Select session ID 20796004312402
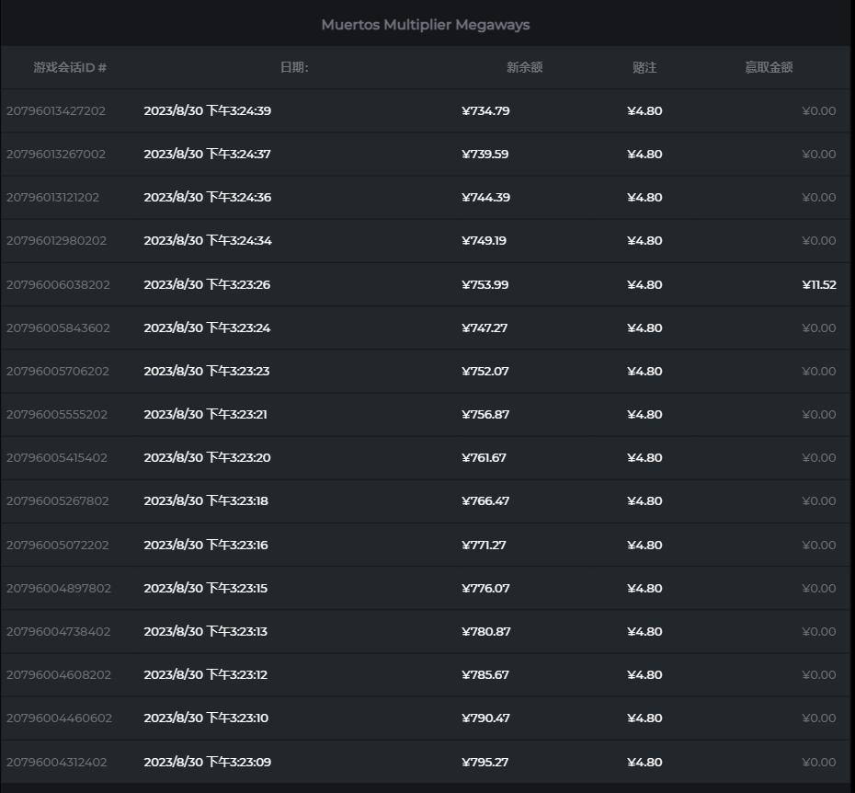The width and height of the screenshot is (855, 793). [x=56, y=763]
